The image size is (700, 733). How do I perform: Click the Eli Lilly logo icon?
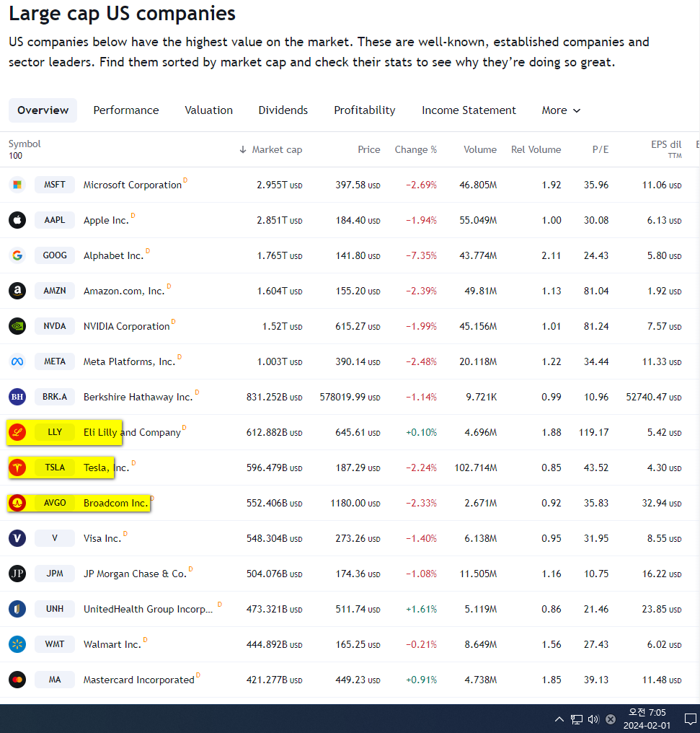pyautogui.click(x=17, y=432)
